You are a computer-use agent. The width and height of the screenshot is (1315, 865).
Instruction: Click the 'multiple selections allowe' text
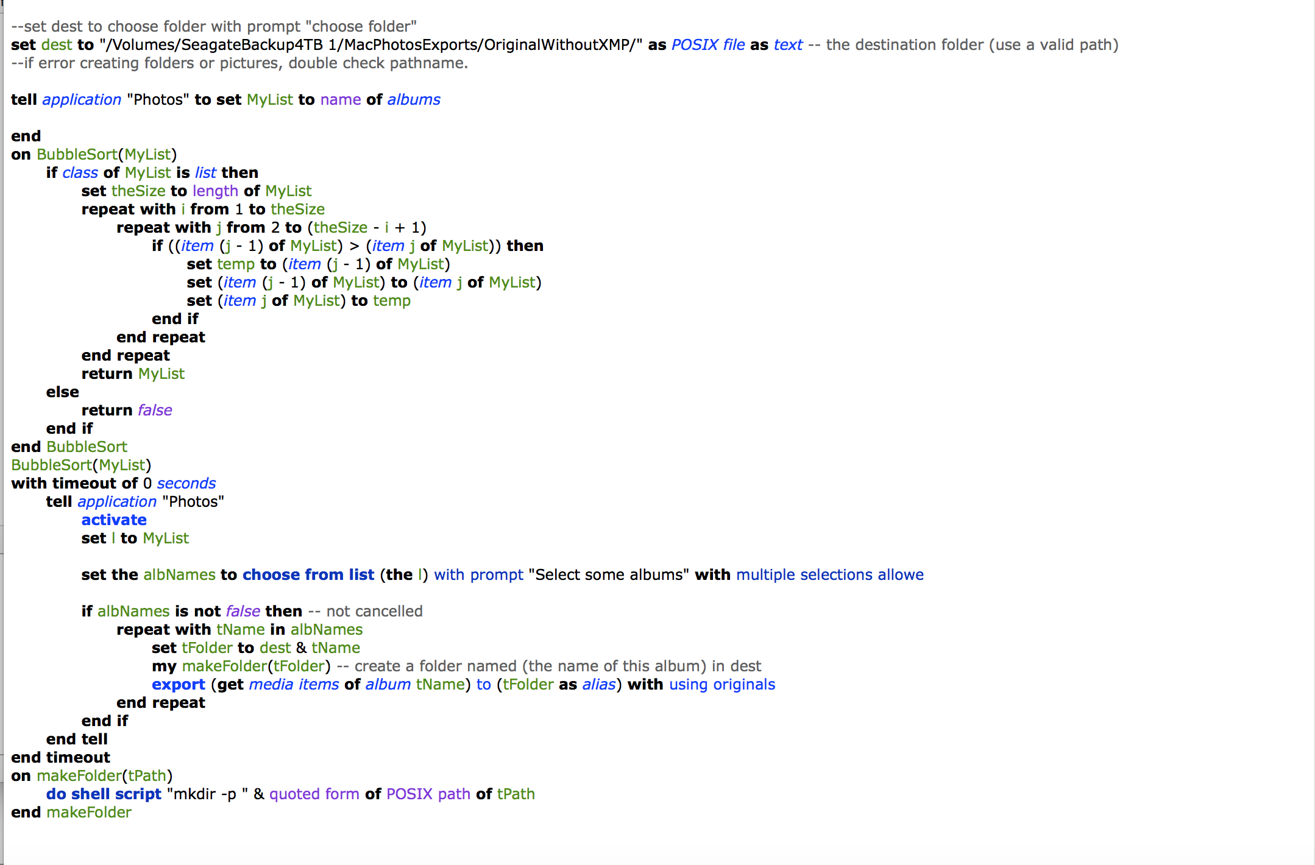[829, 574]
